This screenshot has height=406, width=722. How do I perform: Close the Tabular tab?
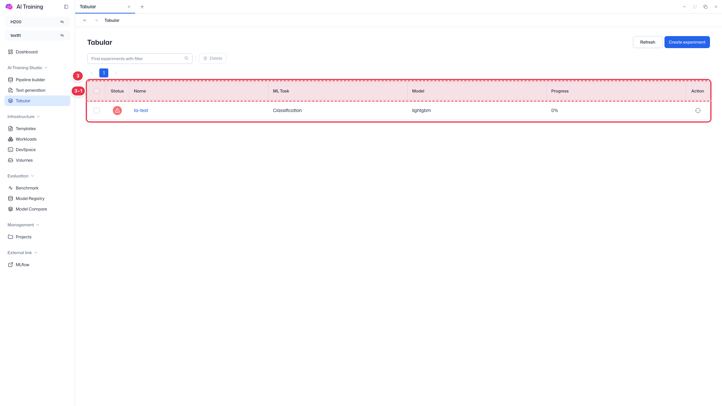[x=129, y=7]
